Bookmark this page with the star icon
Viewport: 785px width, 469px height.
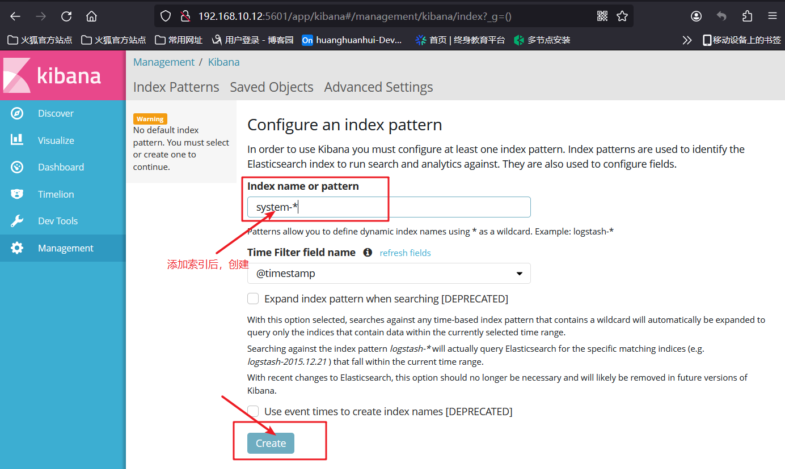[622, 16]
